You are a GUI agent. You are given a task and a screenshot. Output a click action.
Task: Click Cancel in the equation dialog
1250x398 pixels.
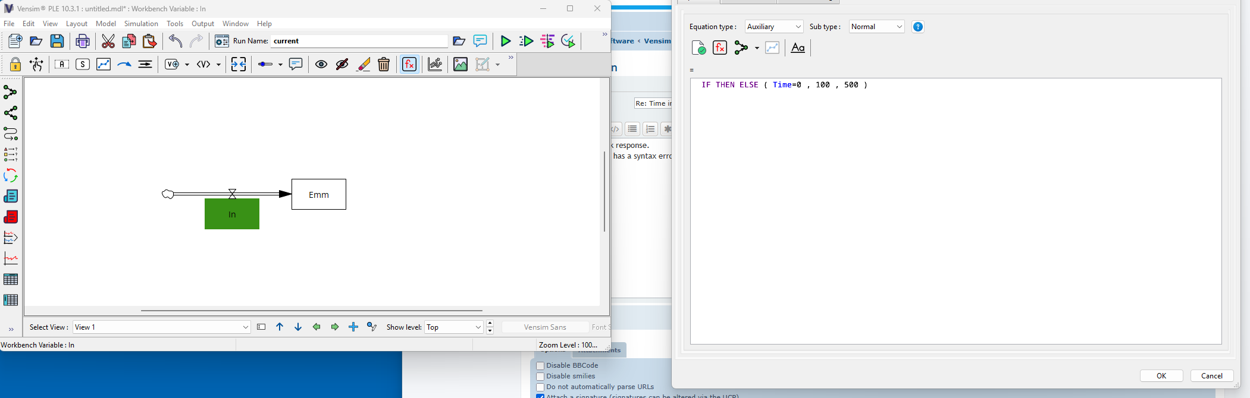[1212, 375]
